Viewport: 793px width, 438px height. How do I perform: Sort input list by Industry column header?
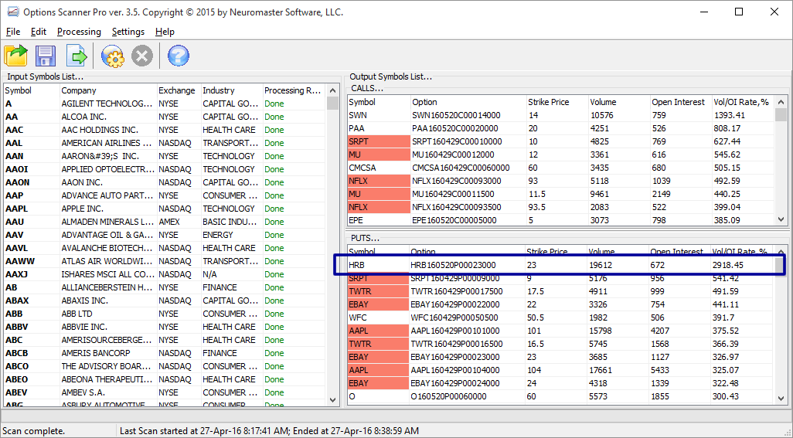(x=232, y=90)
